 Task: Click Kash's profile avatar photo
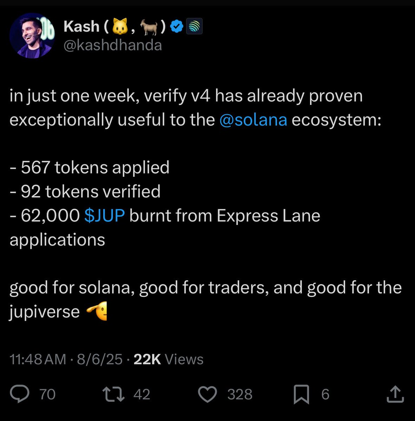(x=32, y=36)
